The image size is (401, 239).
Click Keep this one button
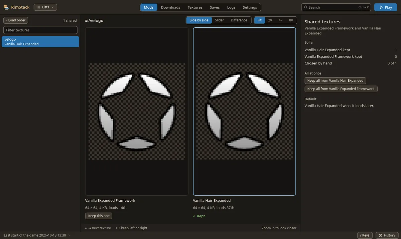pos(99,216)
